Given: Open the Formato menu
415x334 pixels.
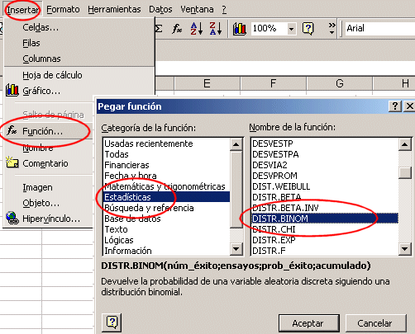Looking at the screenshot, I should tap(63, 10).
